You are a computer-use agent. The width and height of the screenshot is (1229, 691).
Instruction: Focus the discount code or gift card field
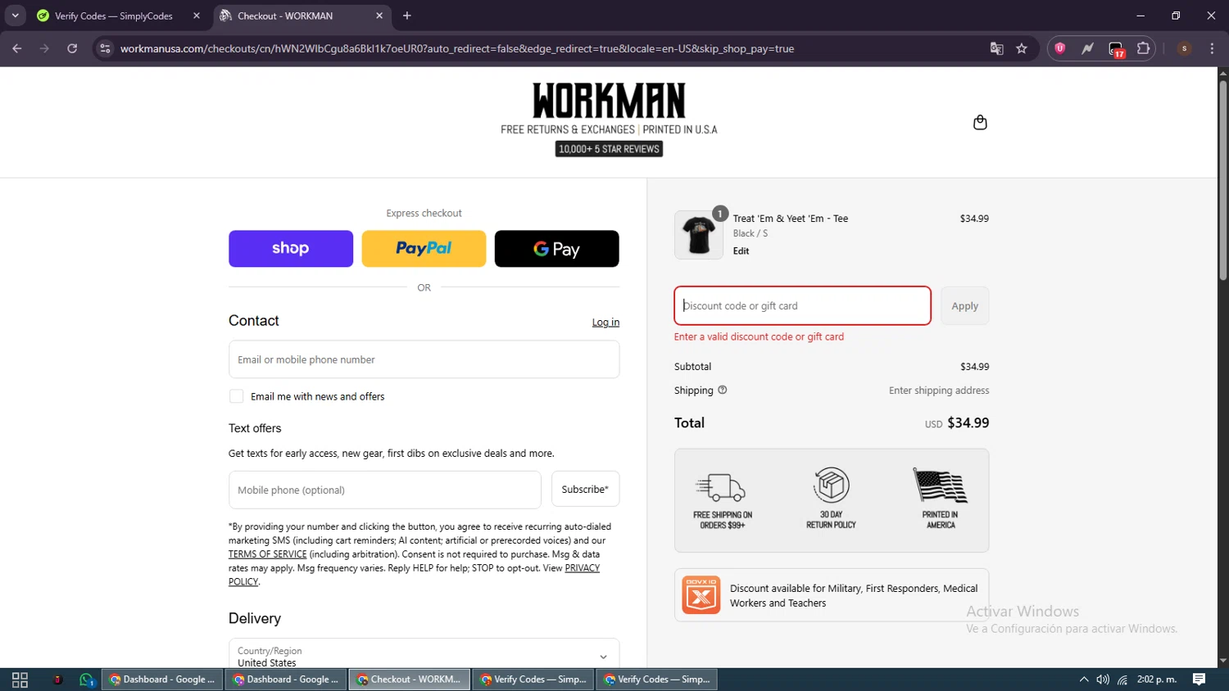pos(802,305)
